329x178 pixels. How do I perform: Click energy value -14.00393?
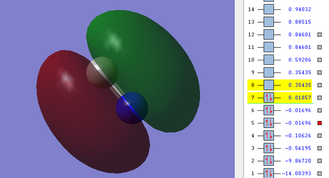tap(296, 173)
